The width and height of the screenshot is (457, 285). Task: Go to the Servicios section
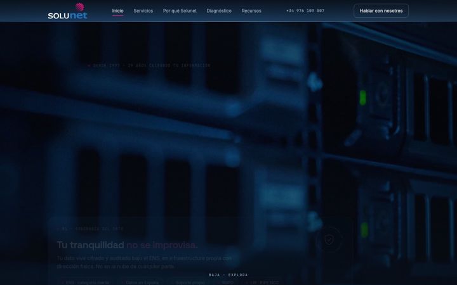pos(143,11)
